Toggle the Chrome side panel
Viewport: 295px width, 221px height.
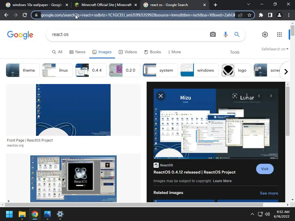pos(270,15)
